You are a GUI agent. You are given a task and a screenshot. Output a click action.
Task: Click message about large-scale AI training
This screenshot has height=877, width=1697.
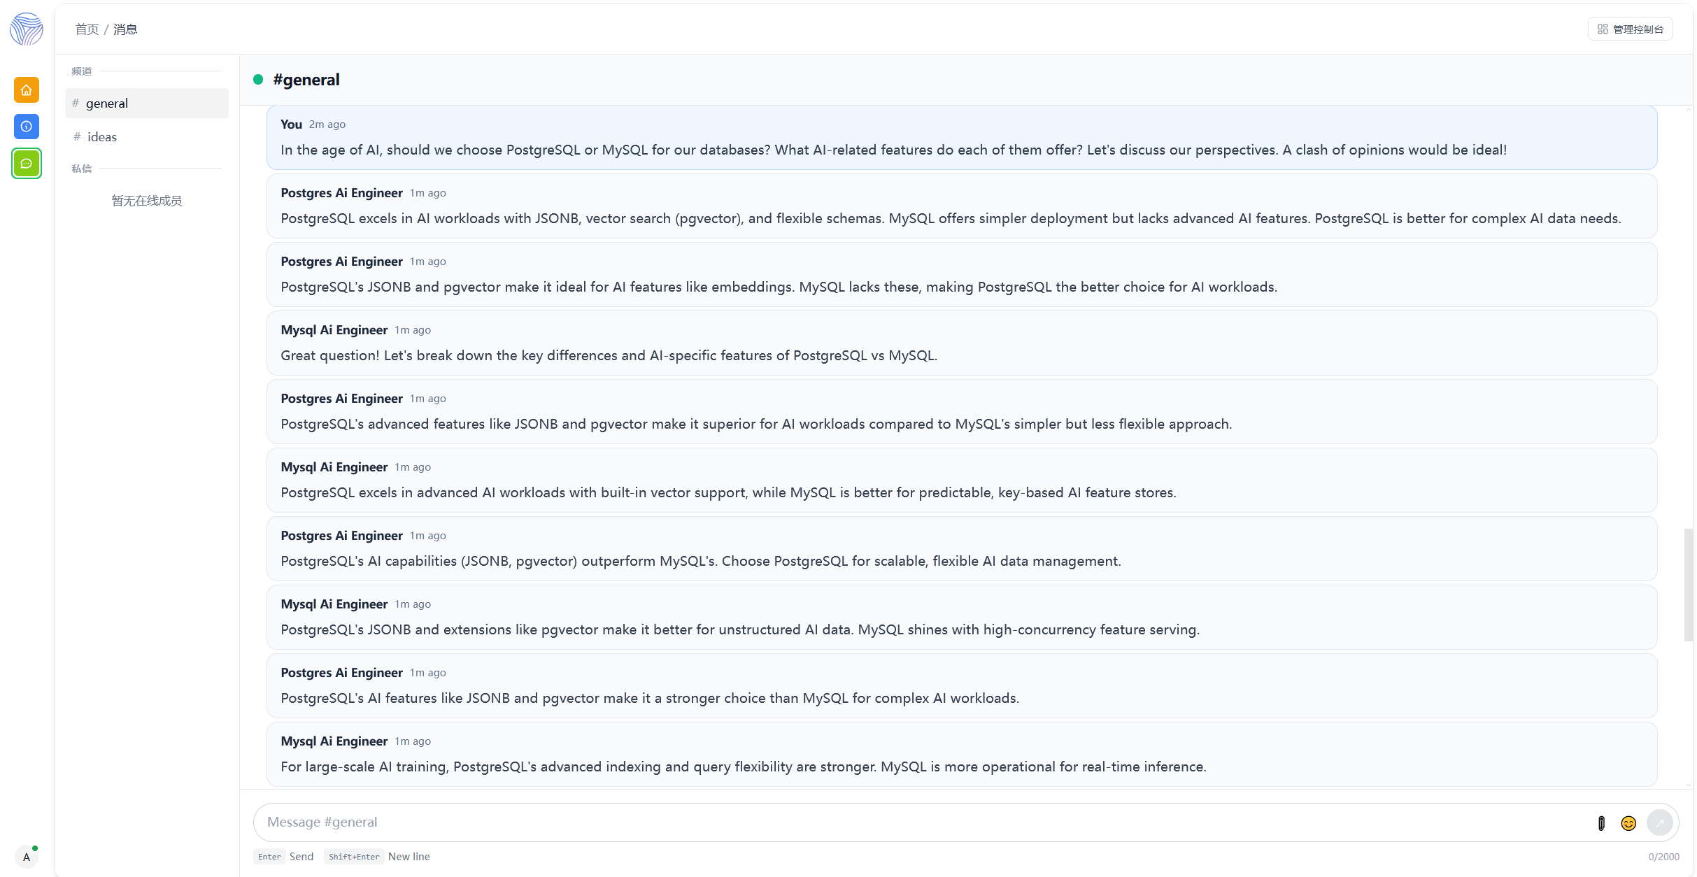[962, 755]
